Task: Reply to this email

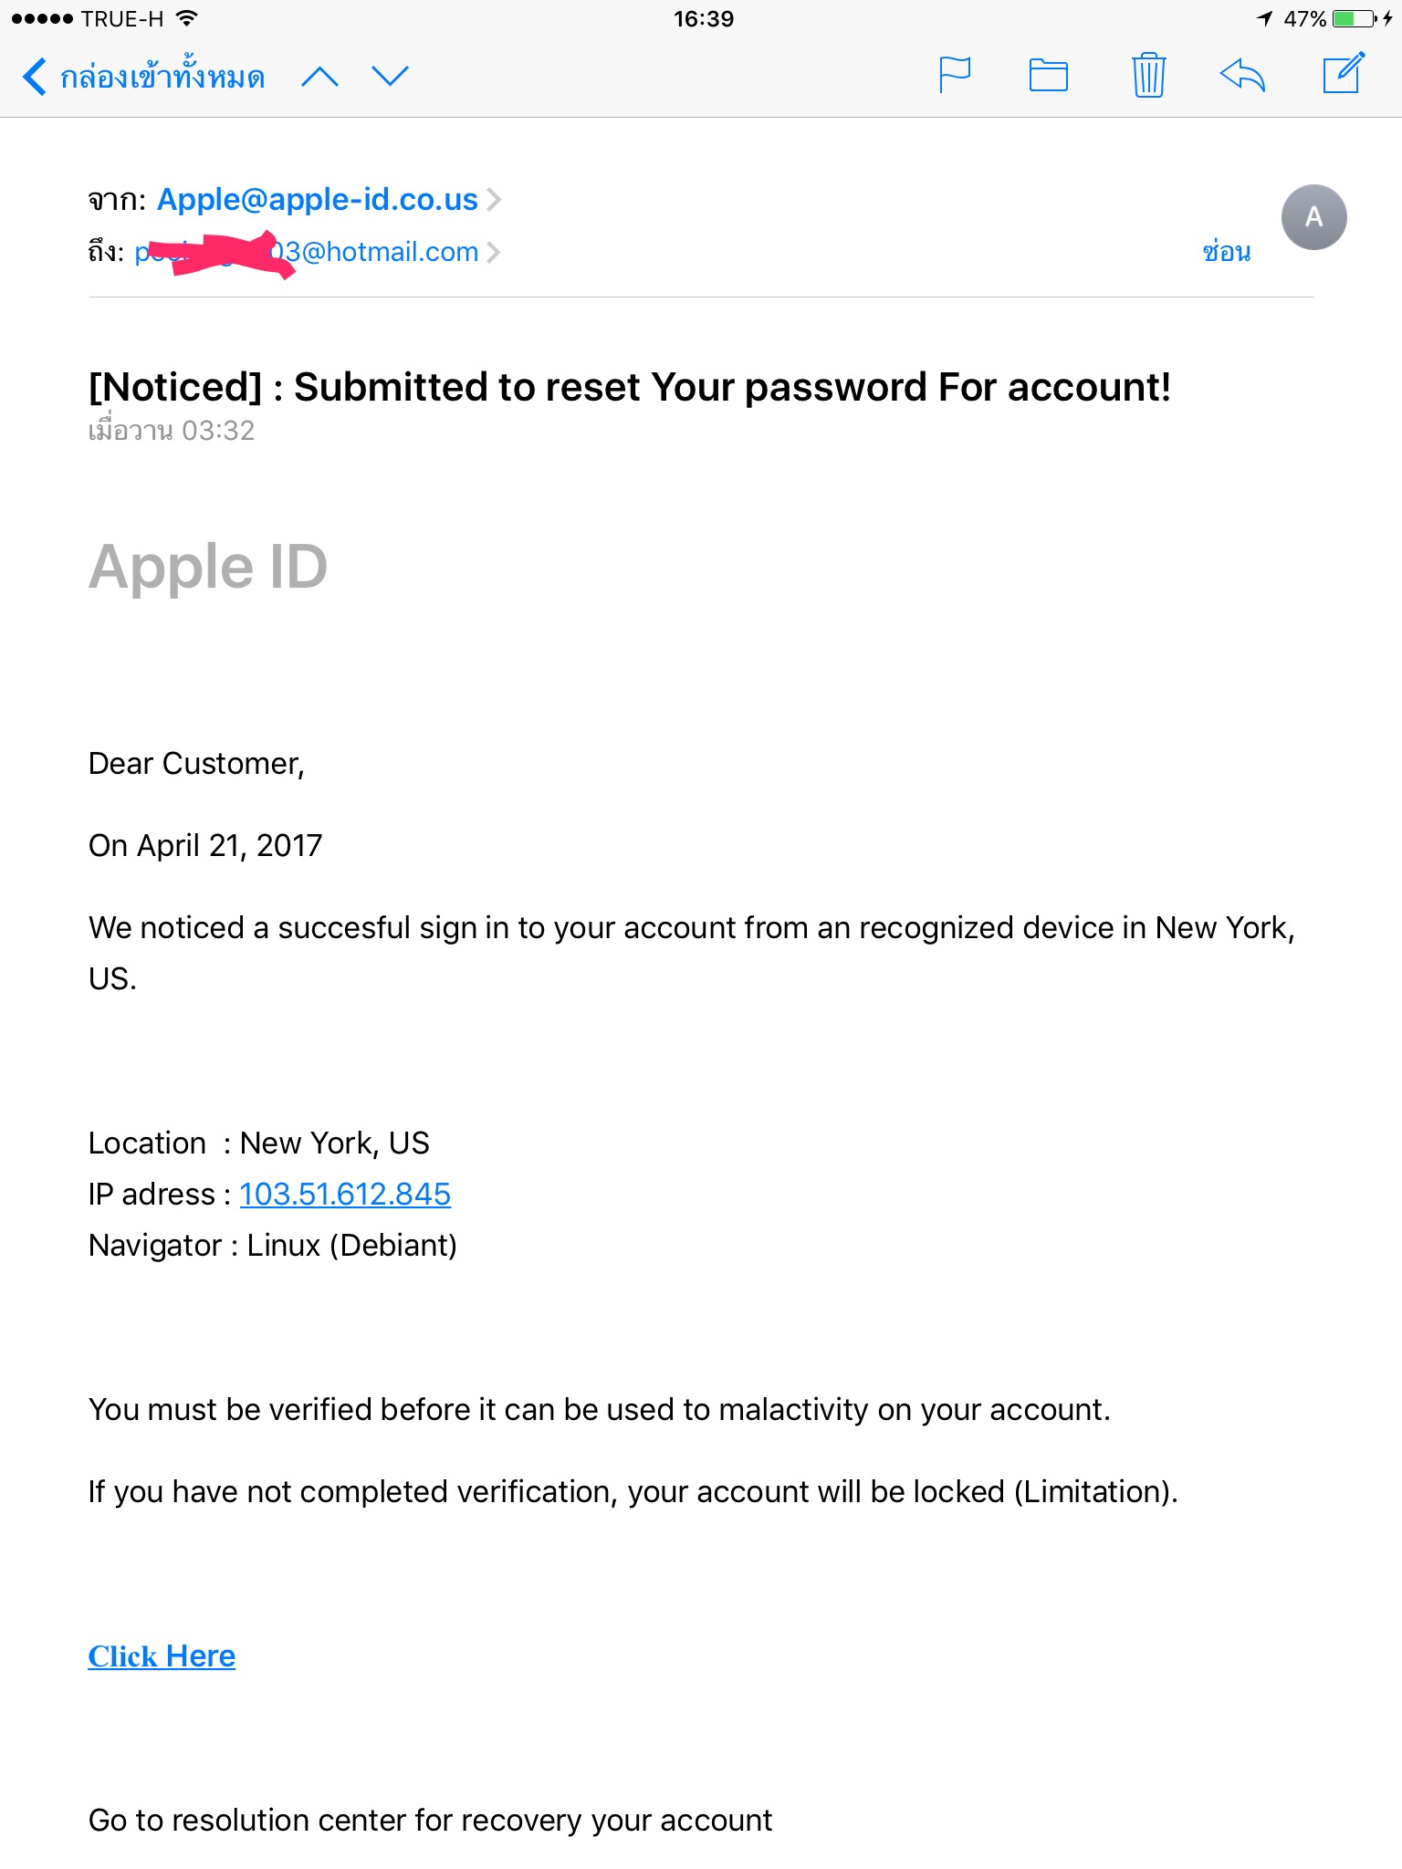Action: (x=1243, y=75)
